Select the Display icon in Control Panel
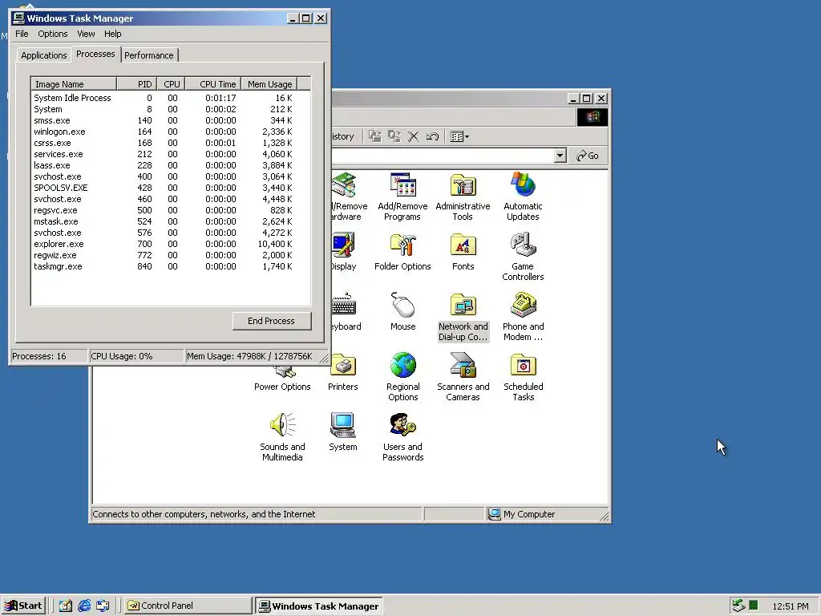The height and width of the screenshot is (616, 821). [x=343, y=251]
